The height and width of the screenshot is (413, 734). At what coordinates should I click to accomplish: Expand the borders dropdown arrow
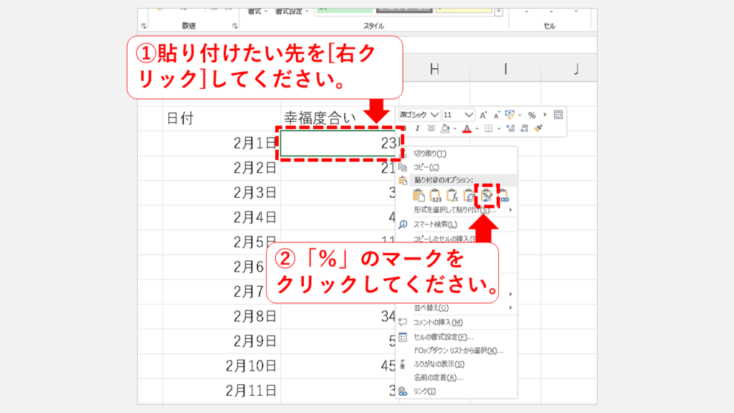499,128
